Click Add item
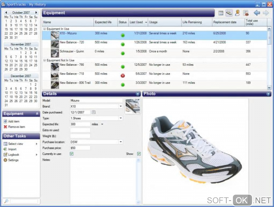 pyautogui.click(x=14, y=121)
